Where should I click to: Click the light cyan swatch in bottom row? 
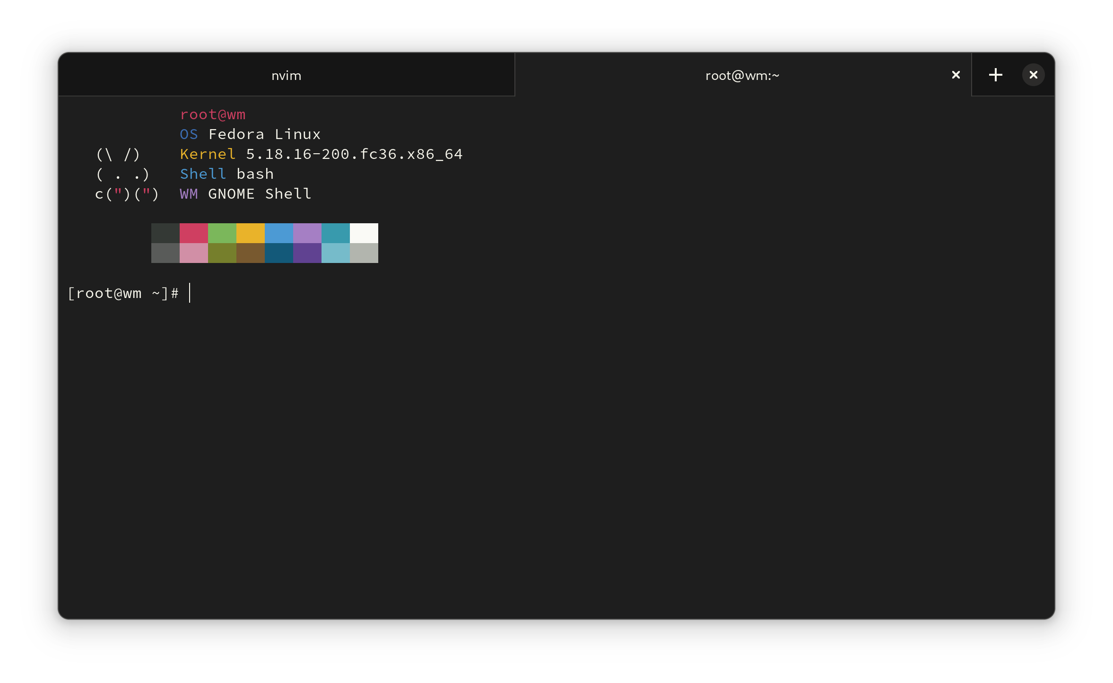tap(335, 253)
